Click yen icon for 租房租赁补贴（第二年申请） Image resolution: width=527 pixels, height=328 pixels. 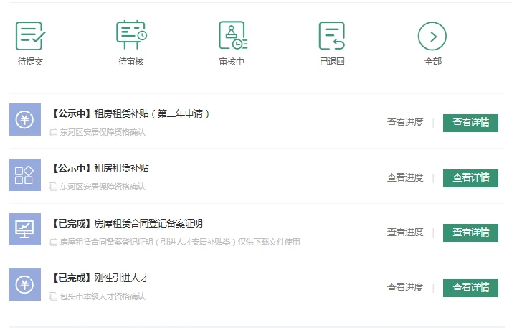point(24,119)
